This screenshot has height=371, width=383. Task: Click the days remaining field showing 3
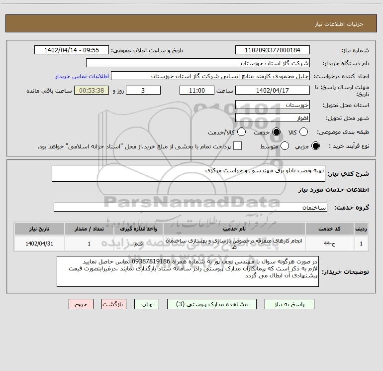point(143,90)
